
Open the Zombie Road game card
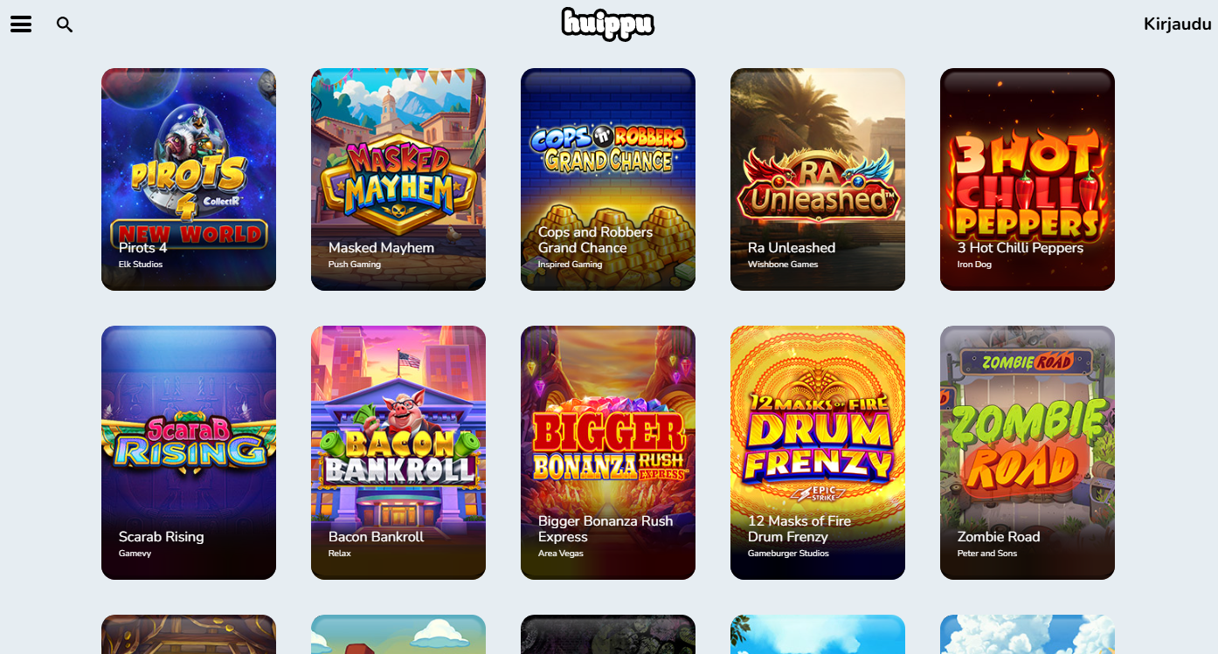tap(1028, 452)
